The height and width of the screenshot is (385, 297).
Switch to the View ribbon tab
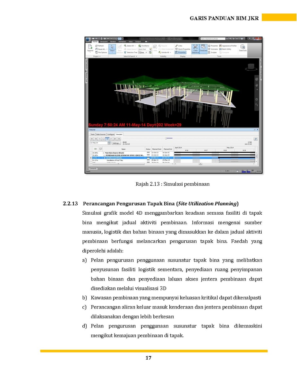(131, 41)
